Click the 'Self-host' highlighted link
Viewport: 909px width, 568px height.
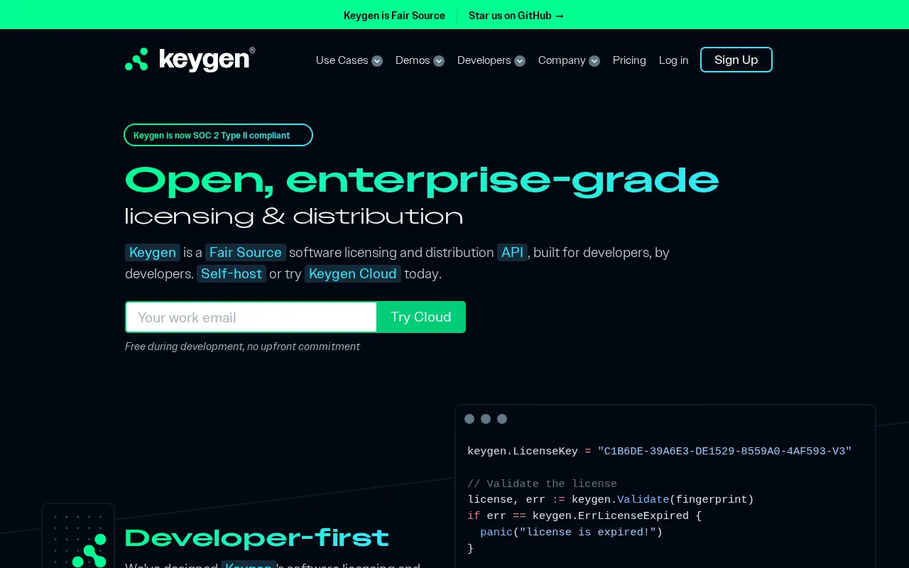[x=232, y=273]
